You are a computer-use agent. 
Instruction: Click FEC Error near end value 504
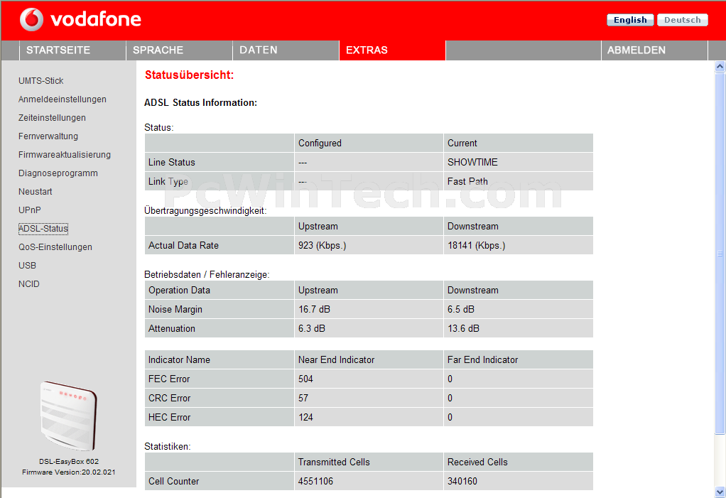(305, 379)
